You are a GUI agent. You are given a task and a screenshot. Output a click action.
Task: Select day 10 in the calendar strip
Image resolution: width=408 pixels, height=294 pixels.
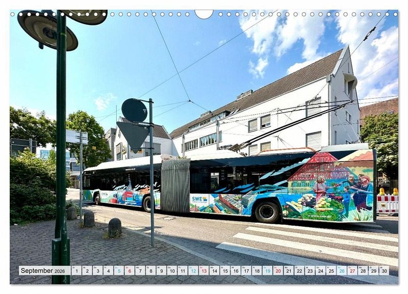point(172,271)
